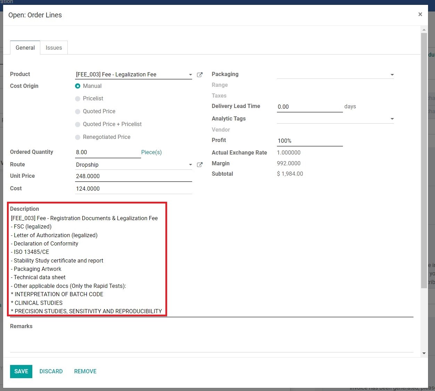Select the Manual cost origin option

click(78, 86)
